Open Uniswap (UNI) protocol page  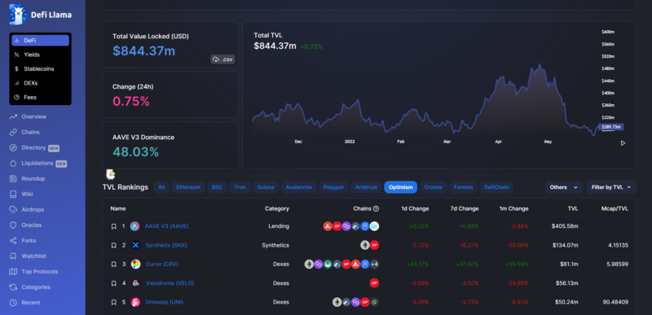165,302
